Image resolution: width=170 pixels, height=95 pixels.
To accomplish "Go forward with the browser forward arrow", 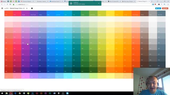I will click(x=5, y=4).
